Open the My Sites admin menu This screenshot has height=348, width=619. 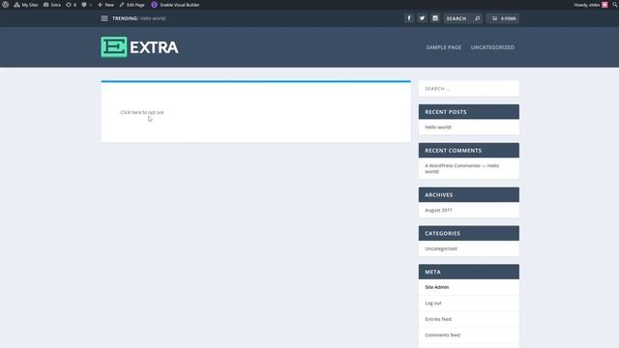tap(26, 5)
